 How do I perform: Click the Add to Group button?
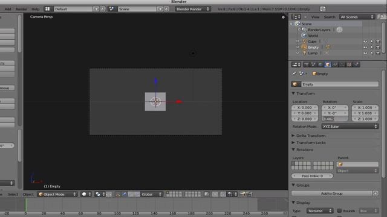tap(331, 193)
